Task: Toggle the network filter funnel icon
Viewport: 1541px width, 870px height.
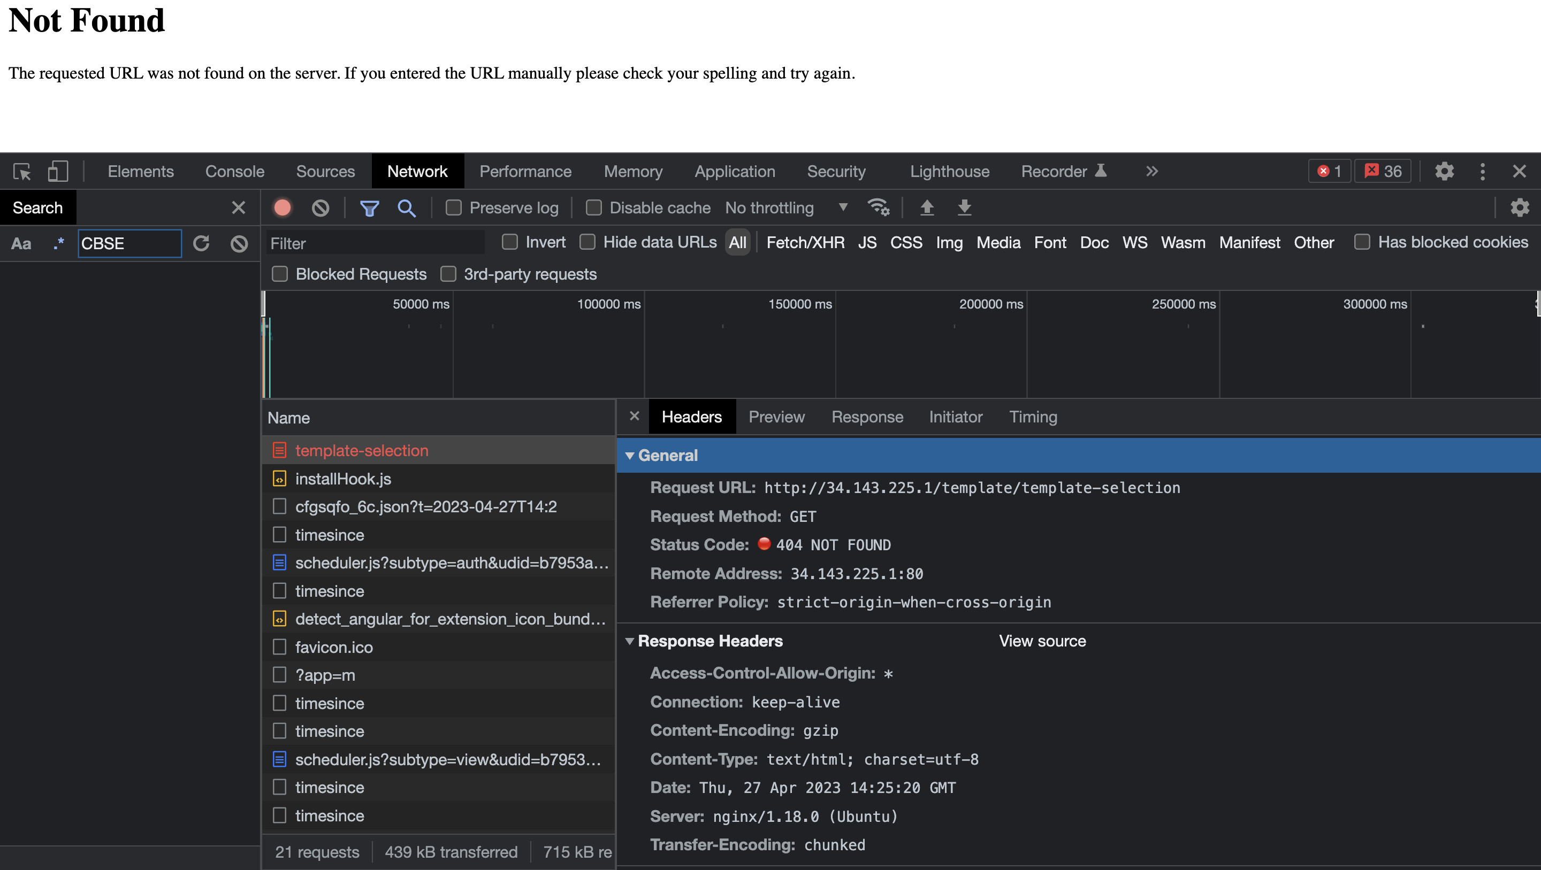Action: pyautogui.click(x=369, y=207)
